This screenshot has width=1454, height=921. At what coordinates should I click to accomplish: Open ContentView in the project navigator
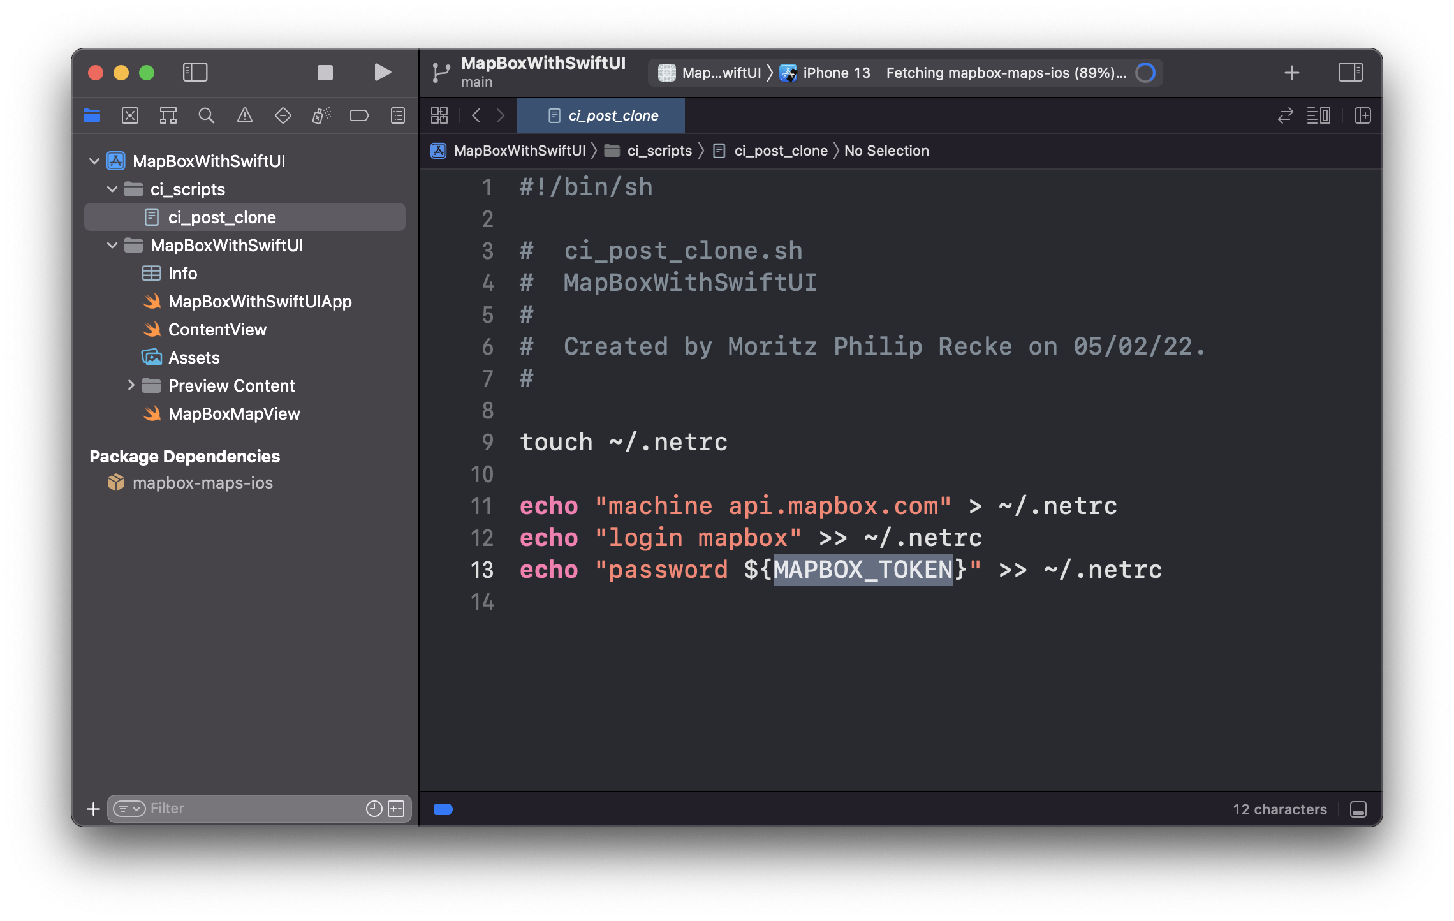click(x=217, y=330)
